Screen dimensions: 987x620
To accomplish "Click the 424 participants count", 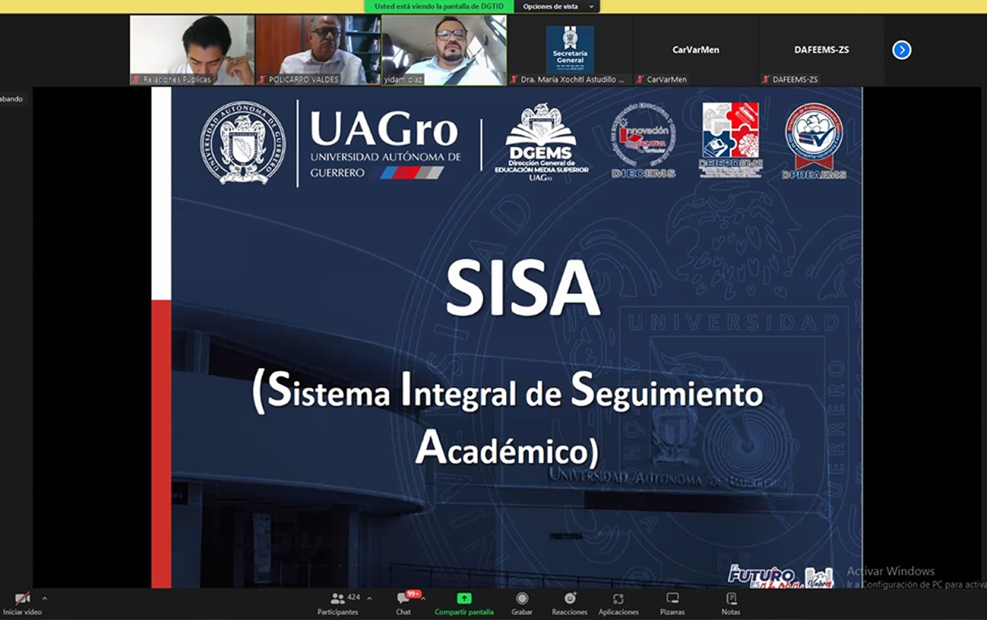I will (x=354, y=598).
